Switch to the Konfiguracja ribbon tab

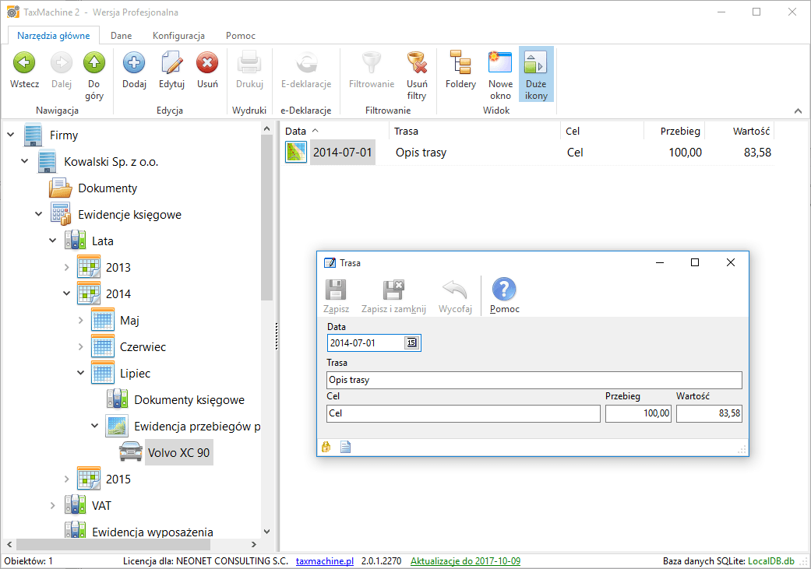coord(178,36)
